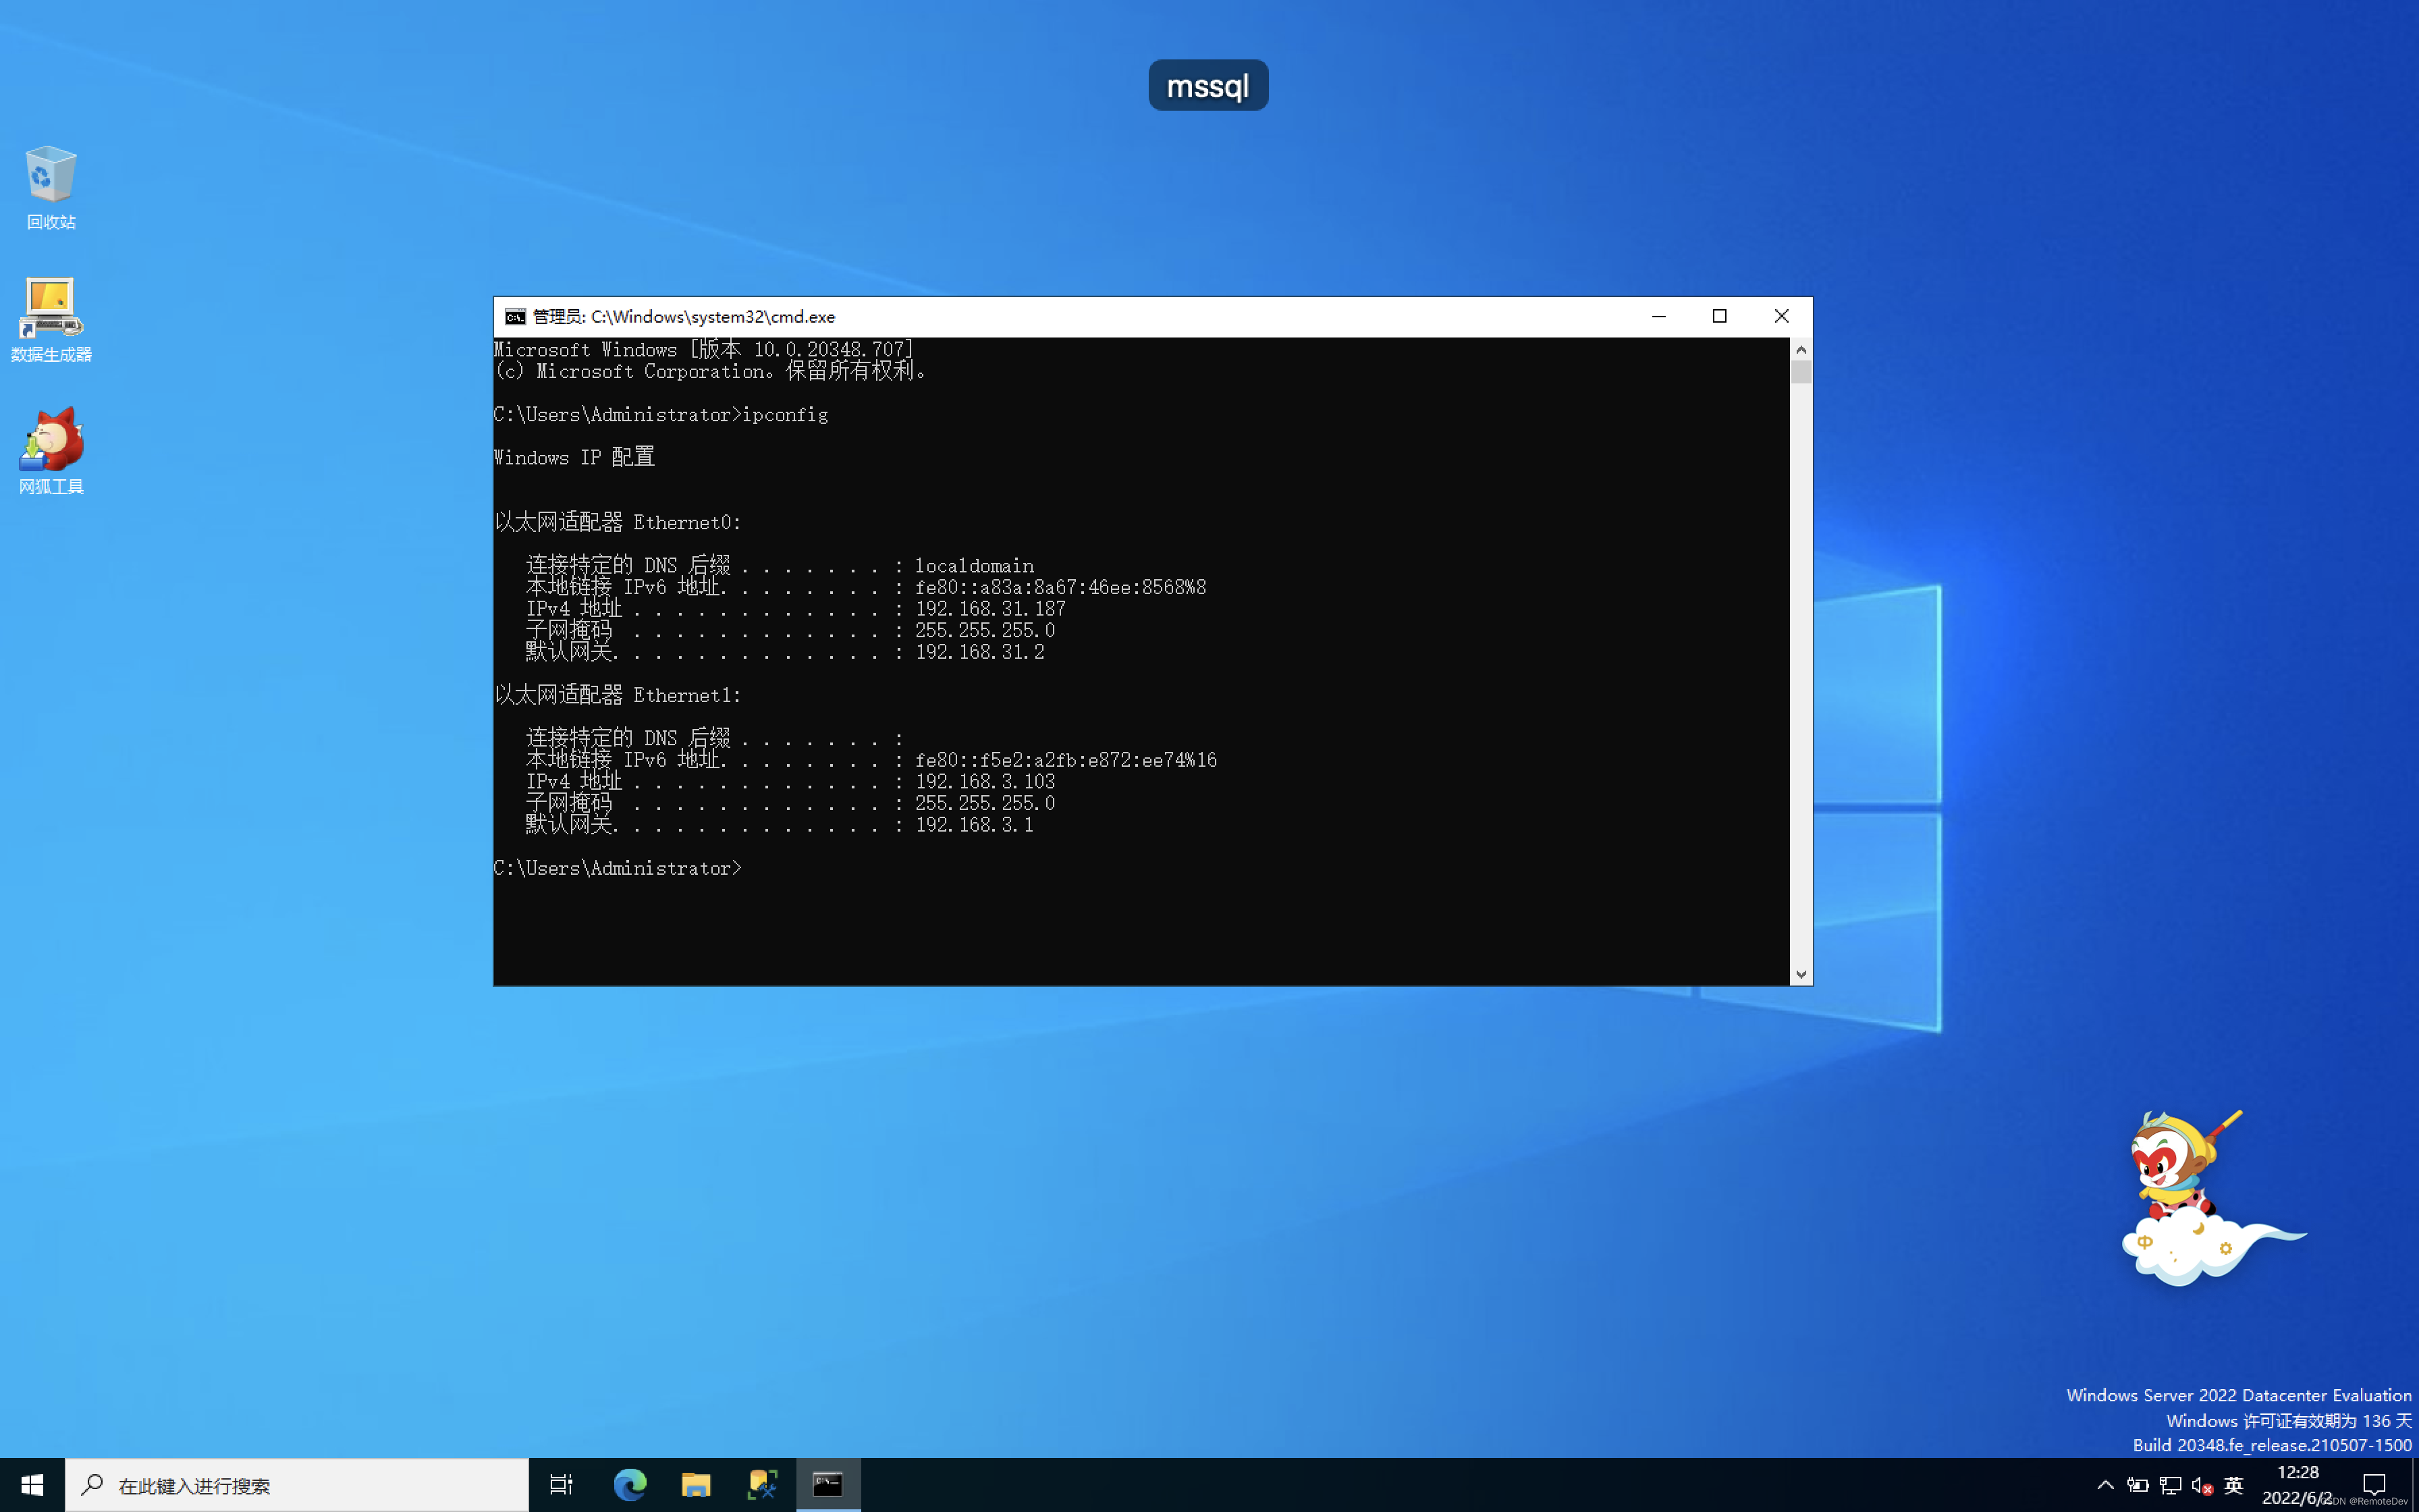This screenshot has height=1512, width=2419.
Task: Select the 数据生成器 desktop shortcut
Action: (x=51, y=319)
